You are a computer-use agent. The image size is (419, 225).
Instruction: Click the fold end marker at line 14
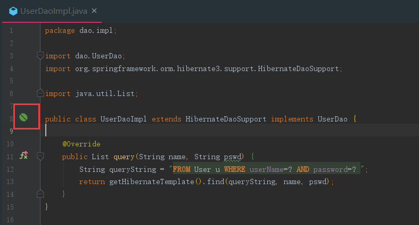click(x=40, y=194)
